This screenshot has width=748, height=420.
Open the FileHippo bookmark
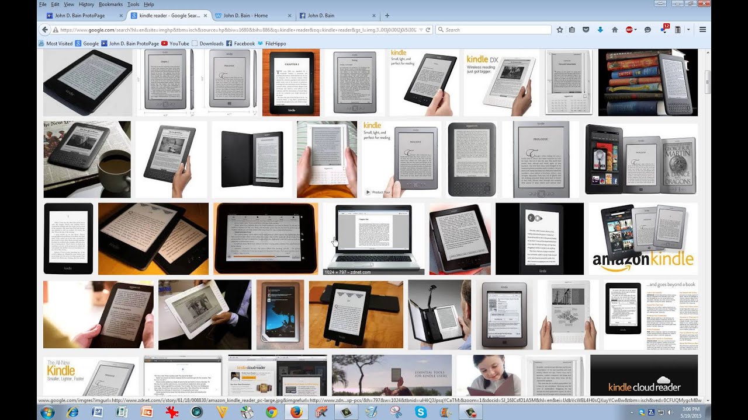click(272, 43)
